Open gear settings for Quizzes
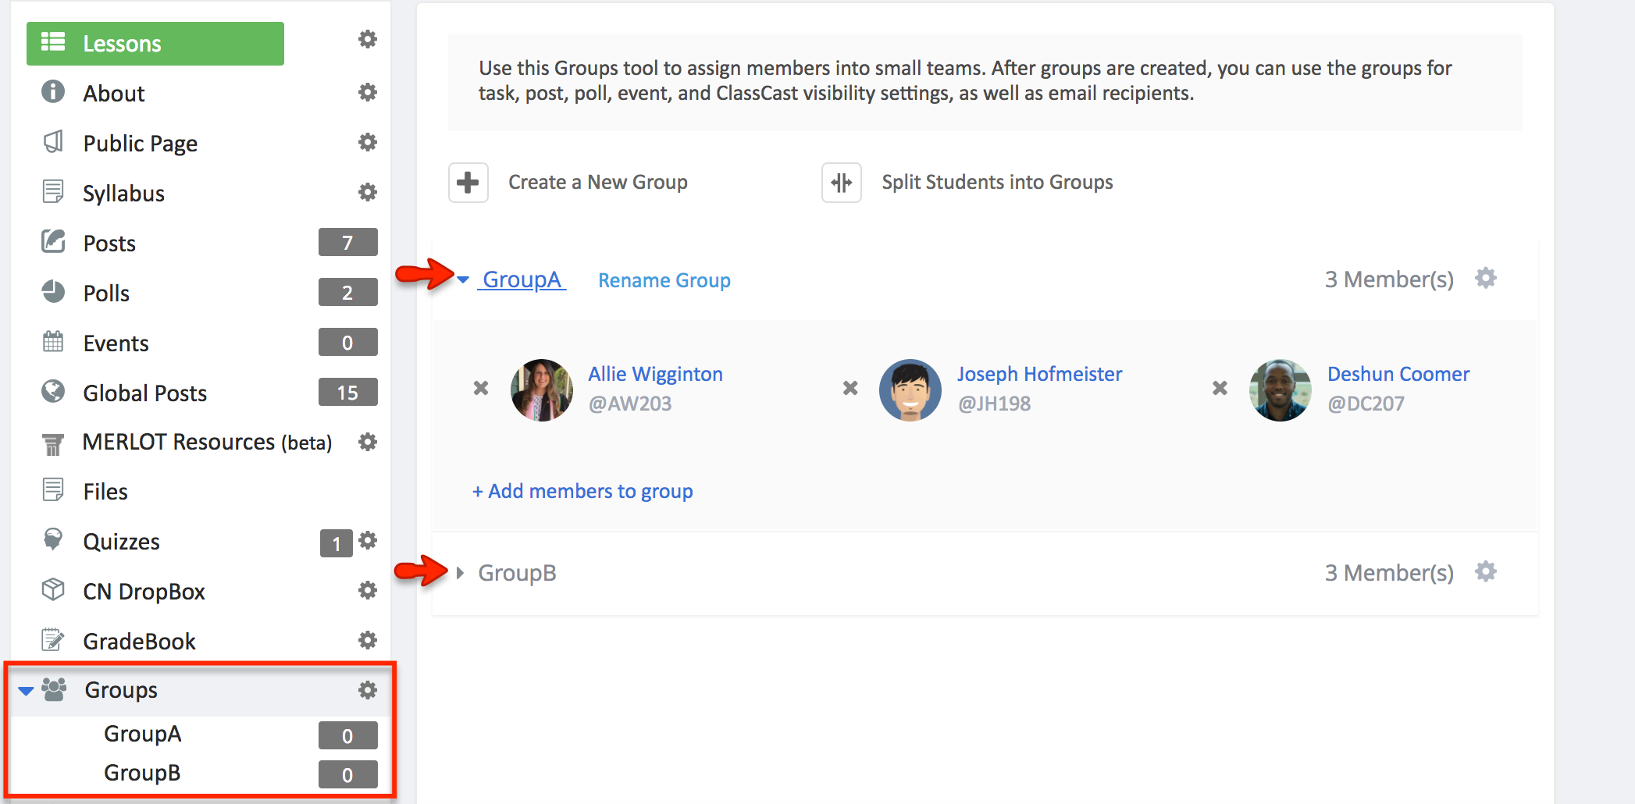Viewport: 1635px width, 804px height. point(368,540)
